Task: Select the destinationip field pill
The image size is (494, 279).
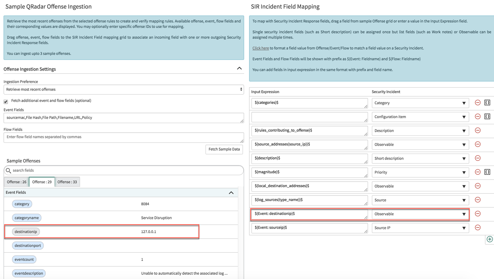Action: click(x=26, y=232)
